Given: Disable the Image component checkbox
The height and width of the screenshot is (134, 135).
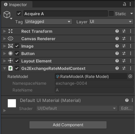Looking at the screenshot, I should 17,46.
